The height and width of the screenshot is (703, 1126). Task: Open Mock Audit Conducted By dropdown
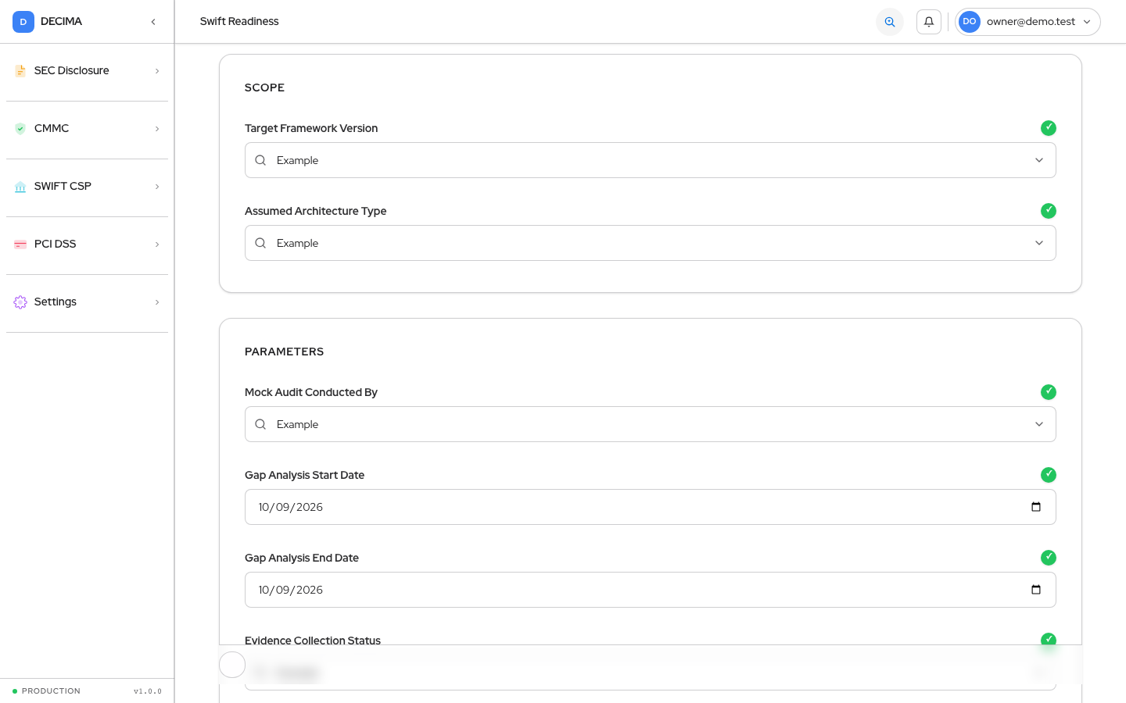651,424
